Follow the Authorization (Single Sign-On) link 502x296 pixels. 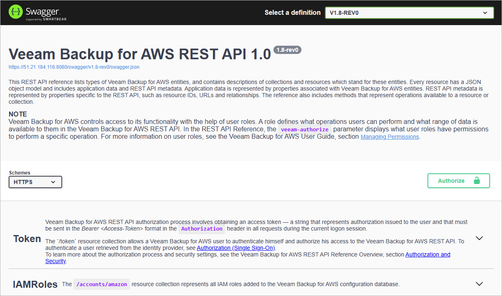pos(235,248)
